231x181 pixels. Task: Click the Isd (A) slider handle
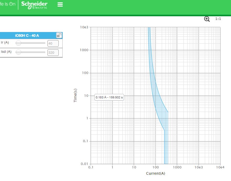click(x=18, y=52)
